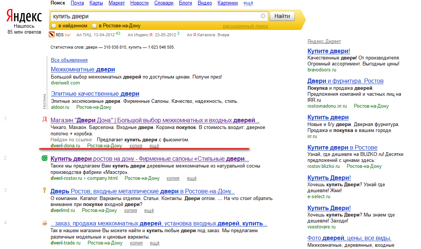Open the Блоги tab

pyautogui.click(x=185, y=3)
